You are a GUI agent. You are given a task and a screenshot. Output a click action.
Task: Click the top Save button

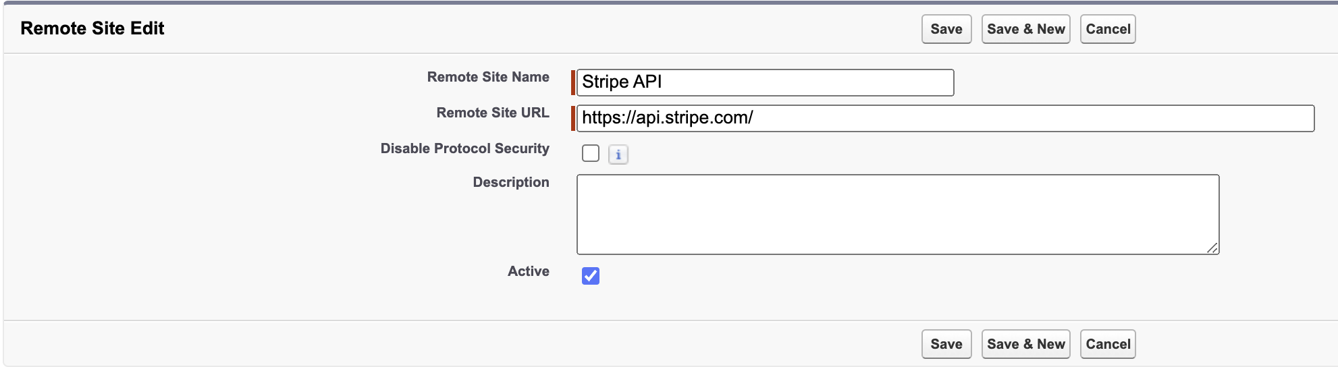click(x=946, y=29)
